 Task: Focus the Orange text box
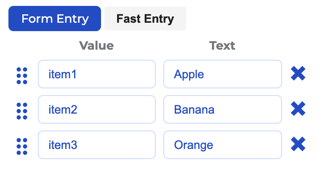222,145
